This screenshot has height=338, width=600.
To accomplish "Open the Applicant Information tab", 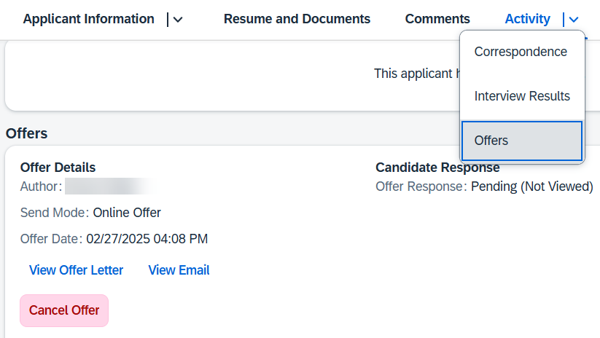I will (88, 19).
